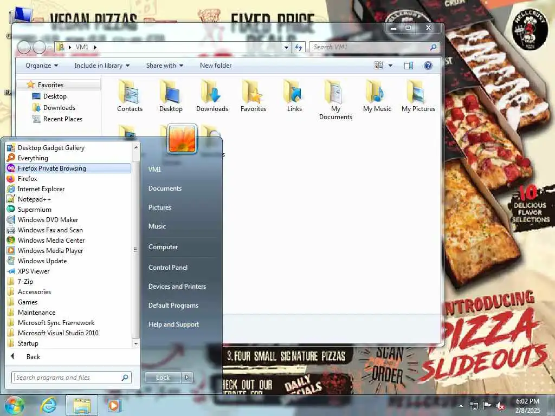Open Music from Start menu right pane
555x416 pixels.
click(157, 226)
